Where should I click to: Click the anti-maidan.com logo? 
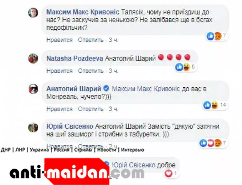tap(77, 171)
